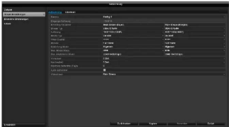
Task: Open Zeitplan in the left sidebar
Action: [x=8, y=10]
